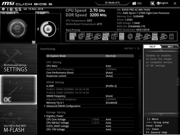Click the English language button
The width and height of the screenshot is (180, 135).
point(164,3)
